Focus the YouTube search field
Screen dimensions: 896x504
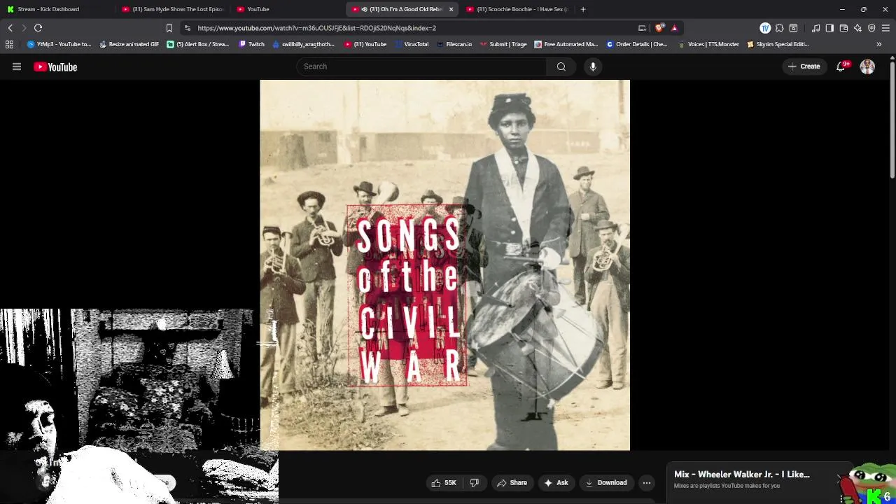tap(421, 66)
